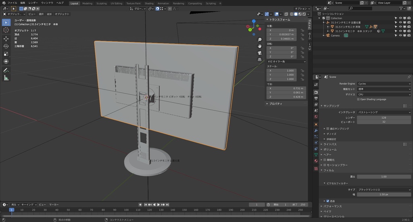
Task: Select the Rotate tool in the viewport toolbar
Action: pos(6,46)
